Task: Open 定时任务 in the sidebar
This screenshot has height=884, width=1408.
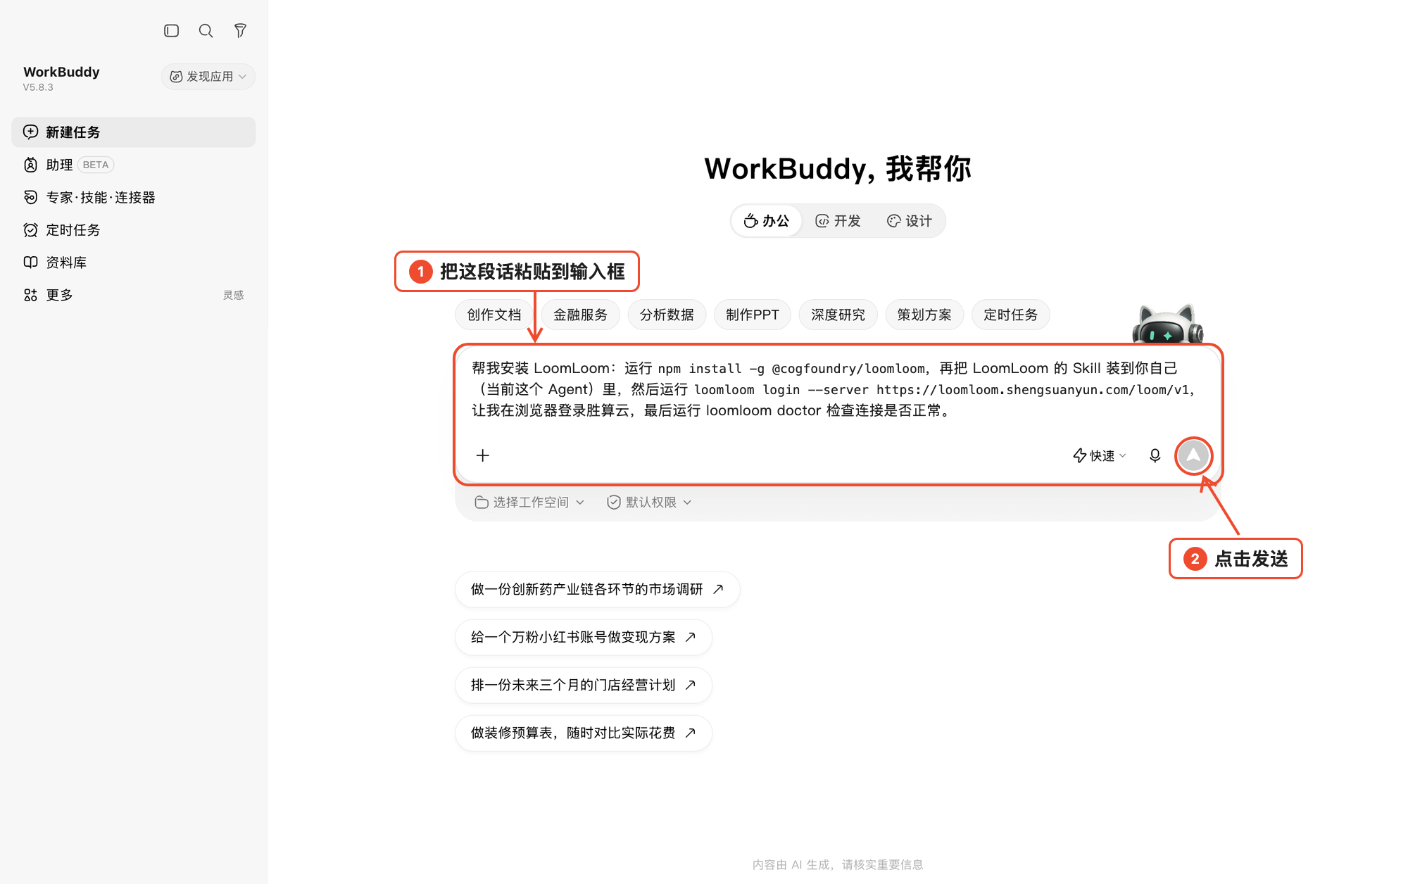Action: click(134, 230)
